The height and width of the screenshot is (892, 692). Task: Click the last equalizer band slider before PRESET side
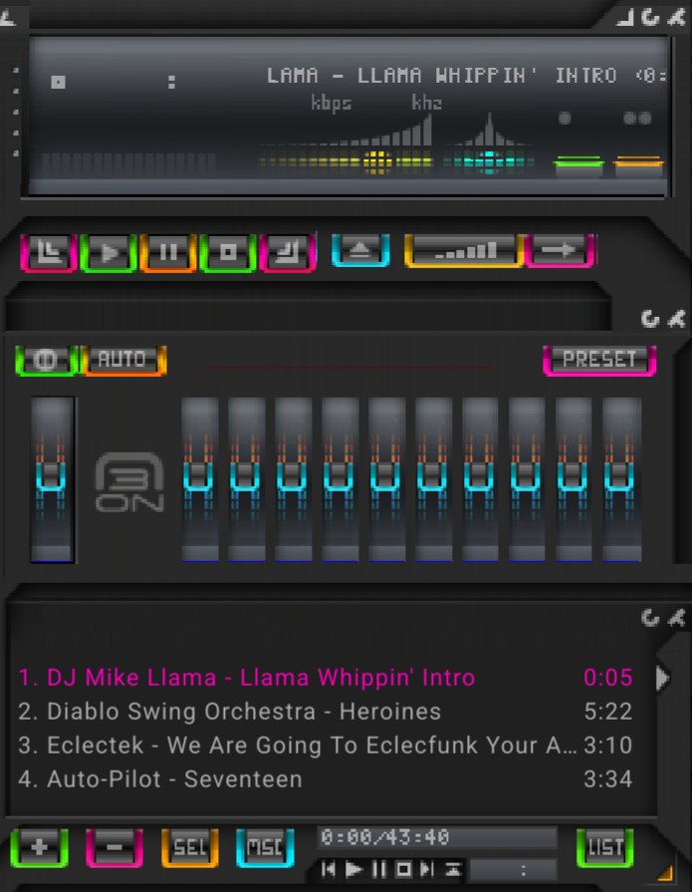[621, 479]
